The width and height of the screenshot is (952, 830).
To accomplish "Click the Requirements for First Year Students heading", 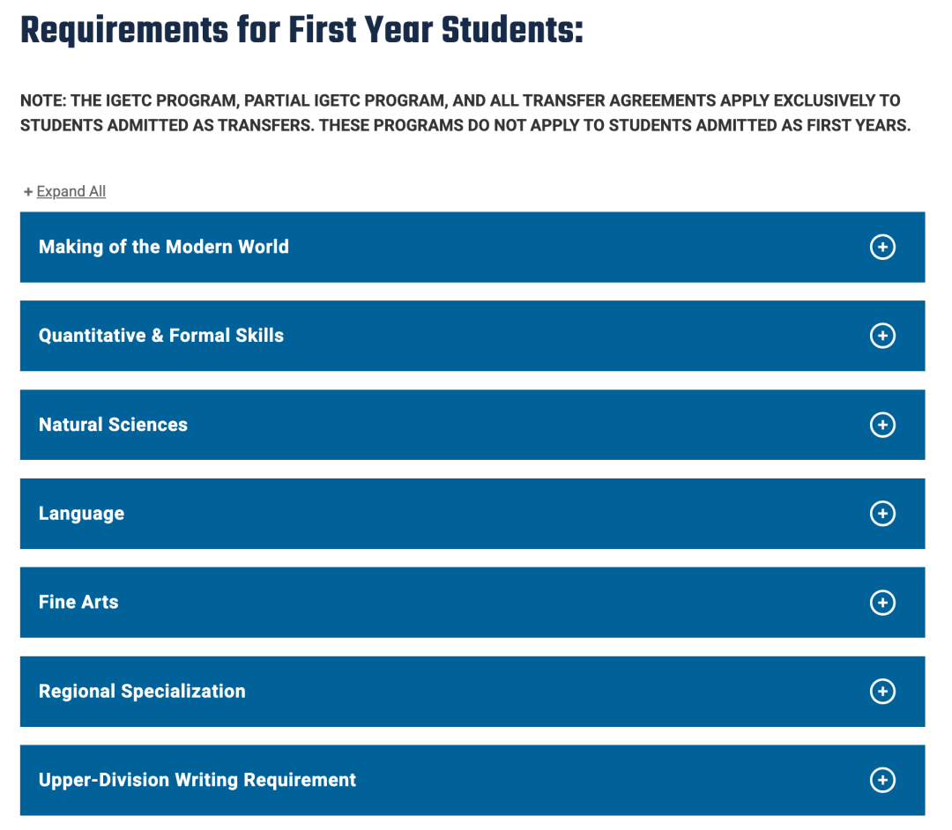I will click(301, 30).
